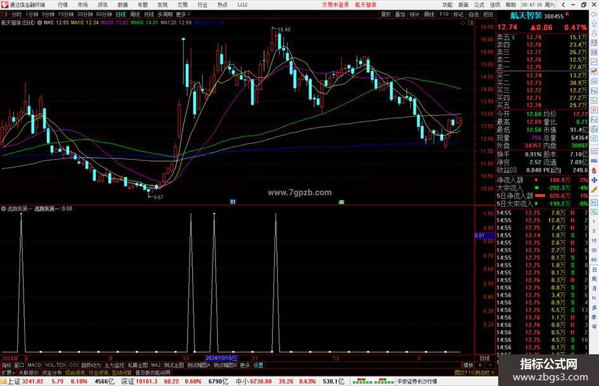The width and height of the screenshot is (599, 386).
Task: Switch sub-chart to CCI
Action: coord(74,365)
